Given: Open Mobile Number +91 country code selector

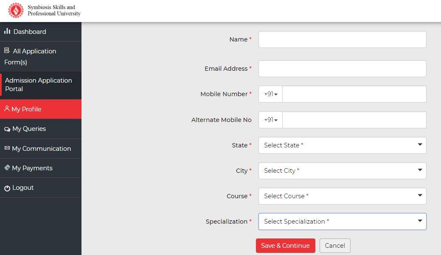Looking at the screenshot, I should click(x=270, y=94).
